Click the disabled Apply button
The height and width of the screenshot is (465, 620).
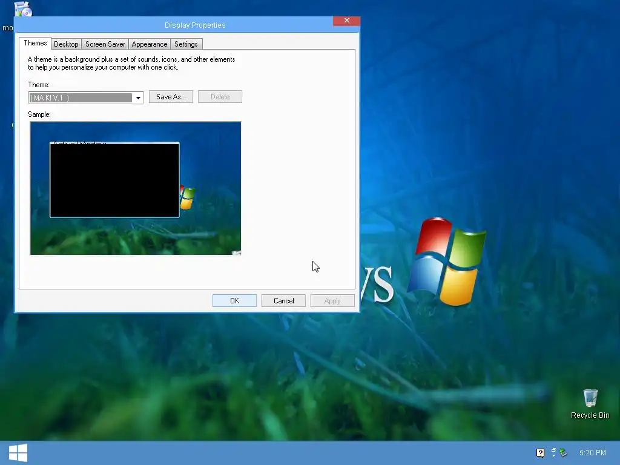point(332,301)
